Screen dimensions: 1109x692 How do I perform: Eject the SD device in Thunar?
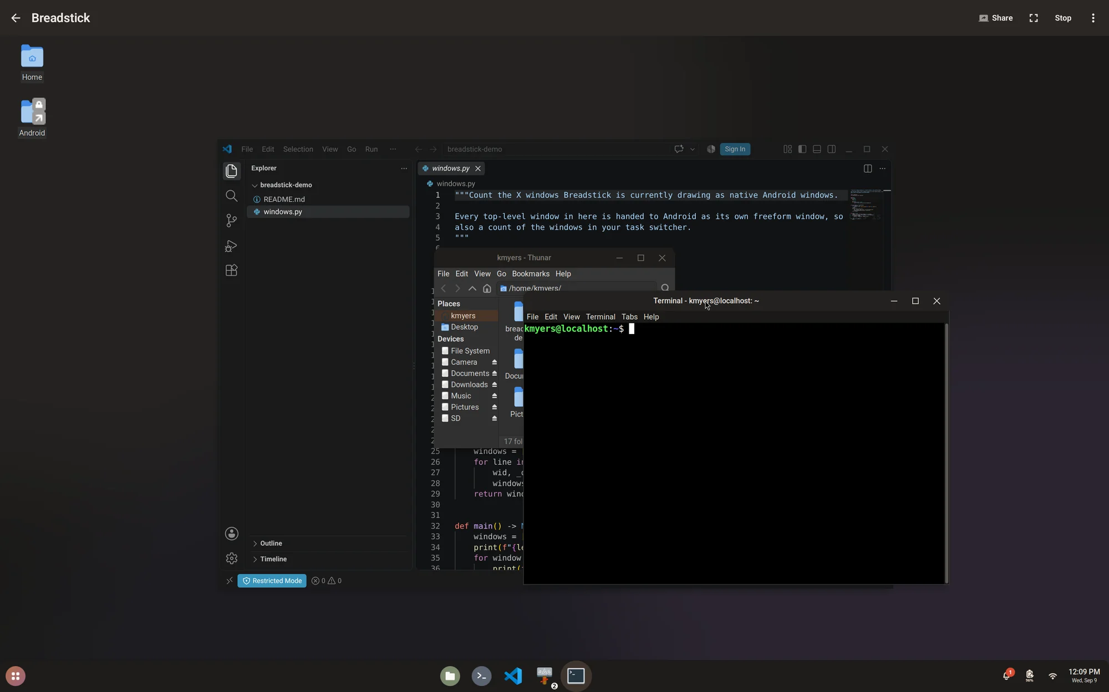[x=494, y=418]
